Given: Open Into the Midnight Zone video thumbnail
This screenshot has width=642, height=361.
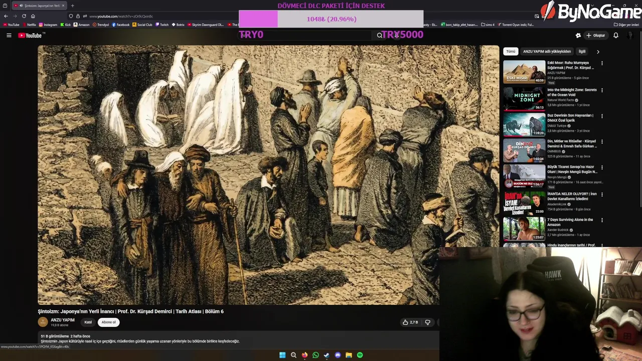Looking at the screenshot, I should tap(524, 98).
